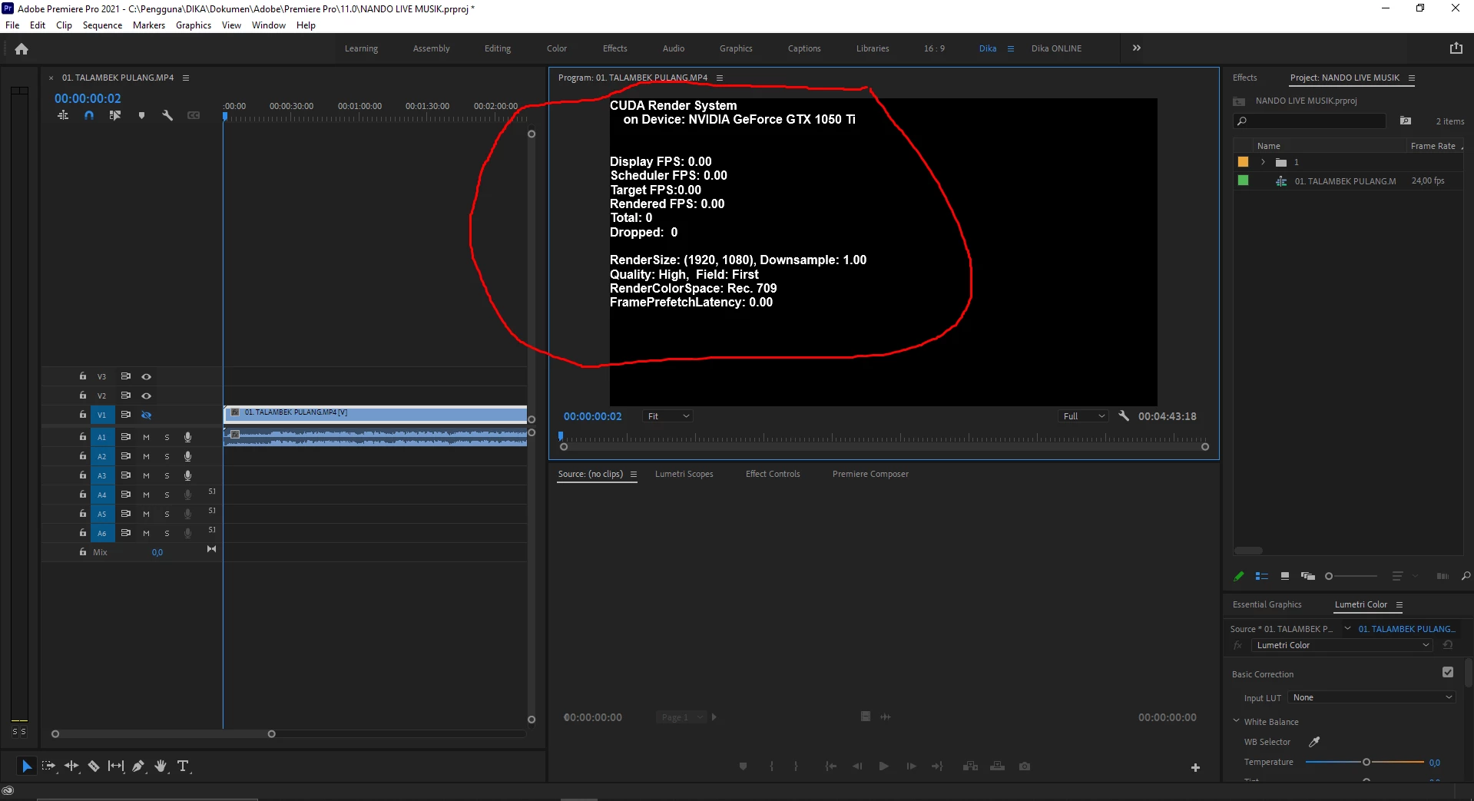Select the Track Select Forward tool

coord(48,766)
